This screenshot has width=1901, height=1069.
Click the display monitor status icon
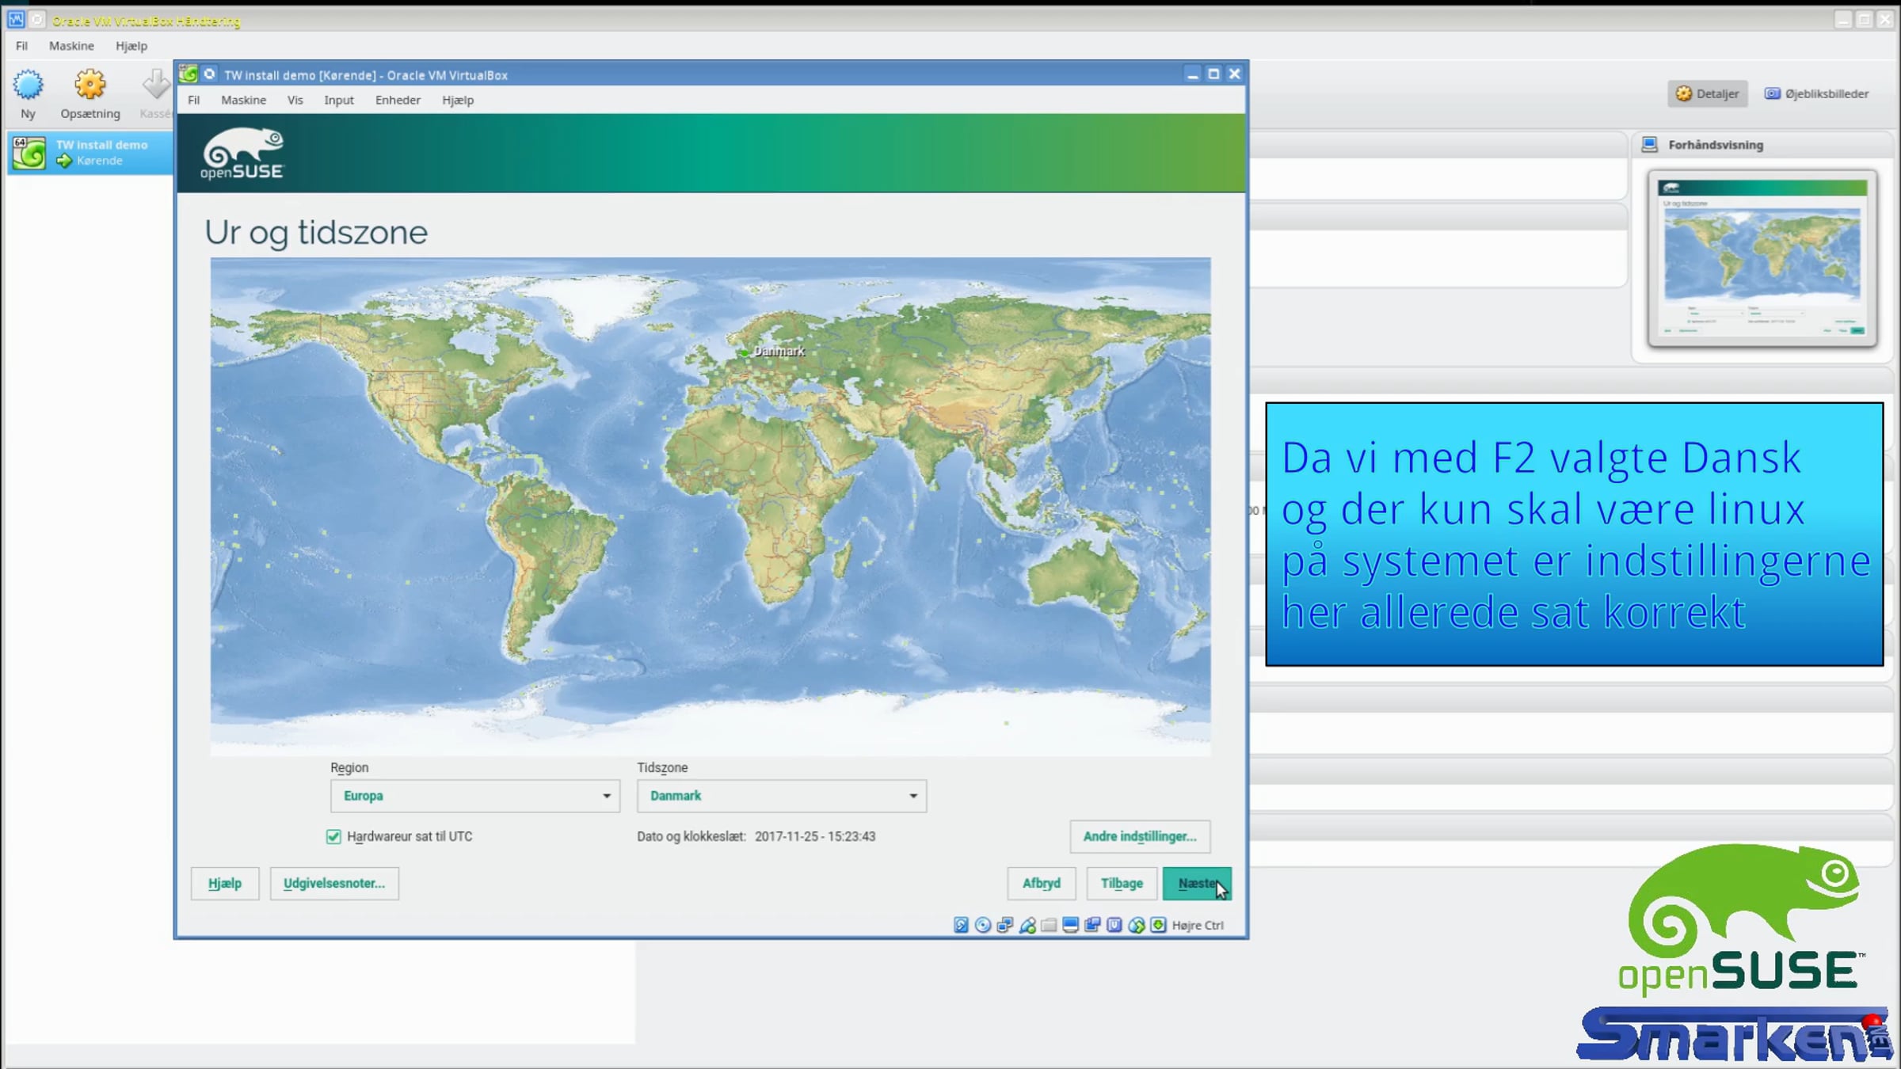click(1070, 925)
